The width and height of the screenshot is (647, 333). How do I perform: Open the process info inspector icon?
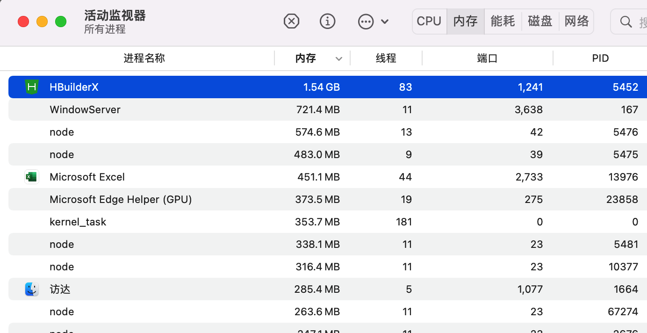pos(328,21)
